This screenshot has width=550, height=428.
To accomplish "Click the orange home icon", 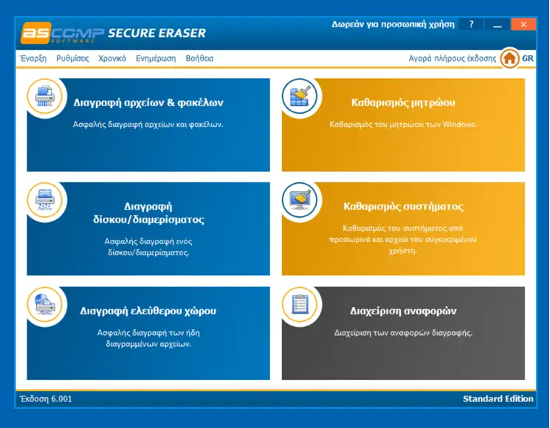I will (509, 58).
